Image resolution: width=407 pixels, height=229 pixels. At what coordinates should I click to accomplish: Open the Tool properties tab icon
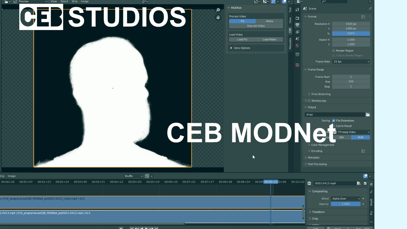[x=297, y=10]
